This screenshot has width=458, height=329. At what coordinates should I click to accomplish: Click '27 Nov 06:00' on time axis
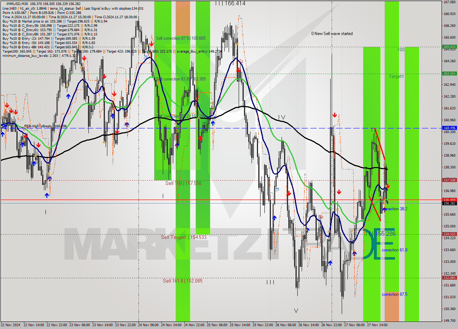pyautogui.click(x=355, y=325)
